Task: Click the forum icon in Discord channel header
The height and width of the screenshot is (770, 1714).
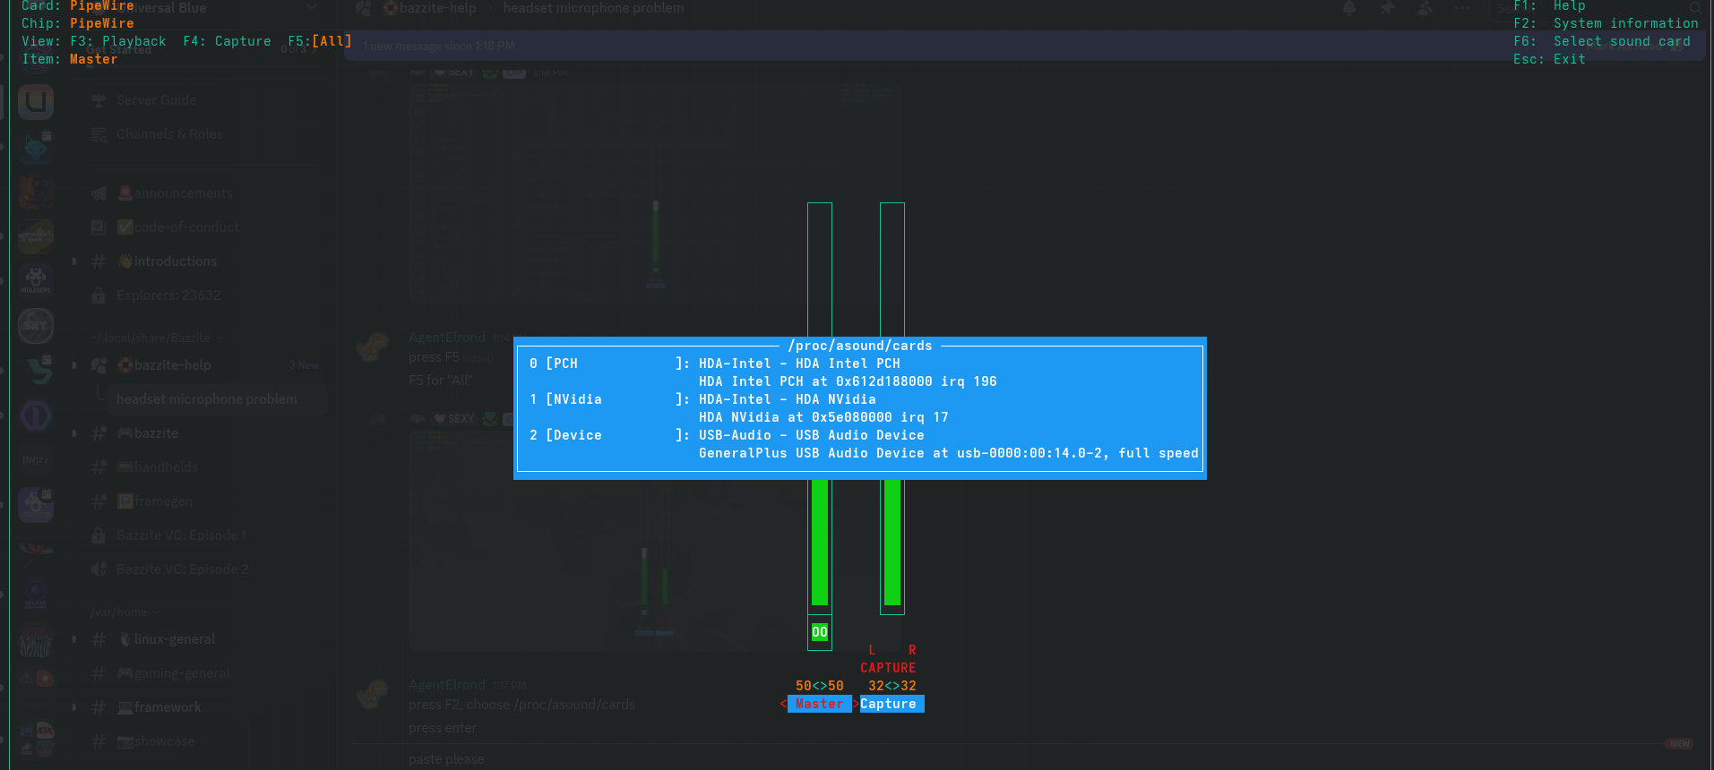Action: coord(364,8)
